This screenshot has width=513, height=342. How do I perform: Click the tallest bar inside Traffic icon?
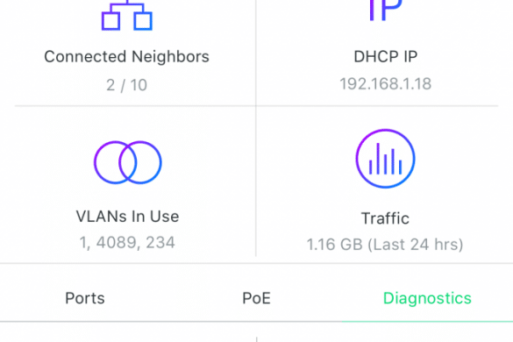pos(378,159)
